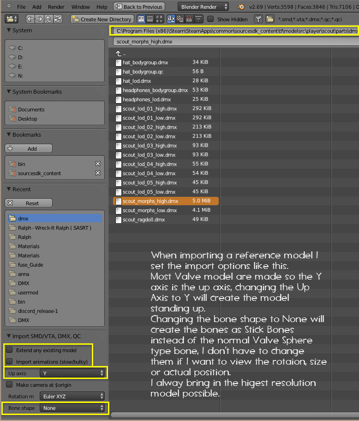The width and height of the screenshot is (359, 421).
Task: Switch to short list display mode
Action: [141, 19]
